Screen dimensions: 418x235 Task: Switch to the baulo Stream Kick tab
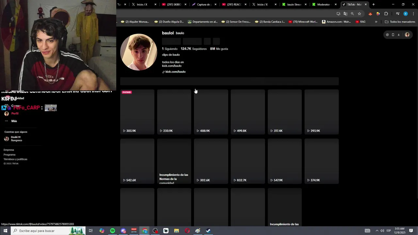[294, 5]
